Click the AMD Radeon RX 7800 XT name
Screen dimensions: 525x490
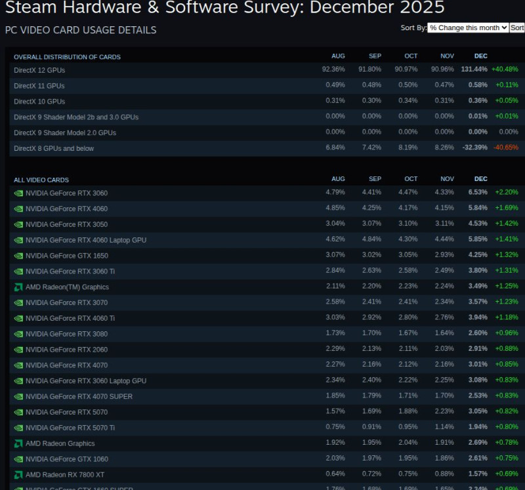[x=65, y=475]
